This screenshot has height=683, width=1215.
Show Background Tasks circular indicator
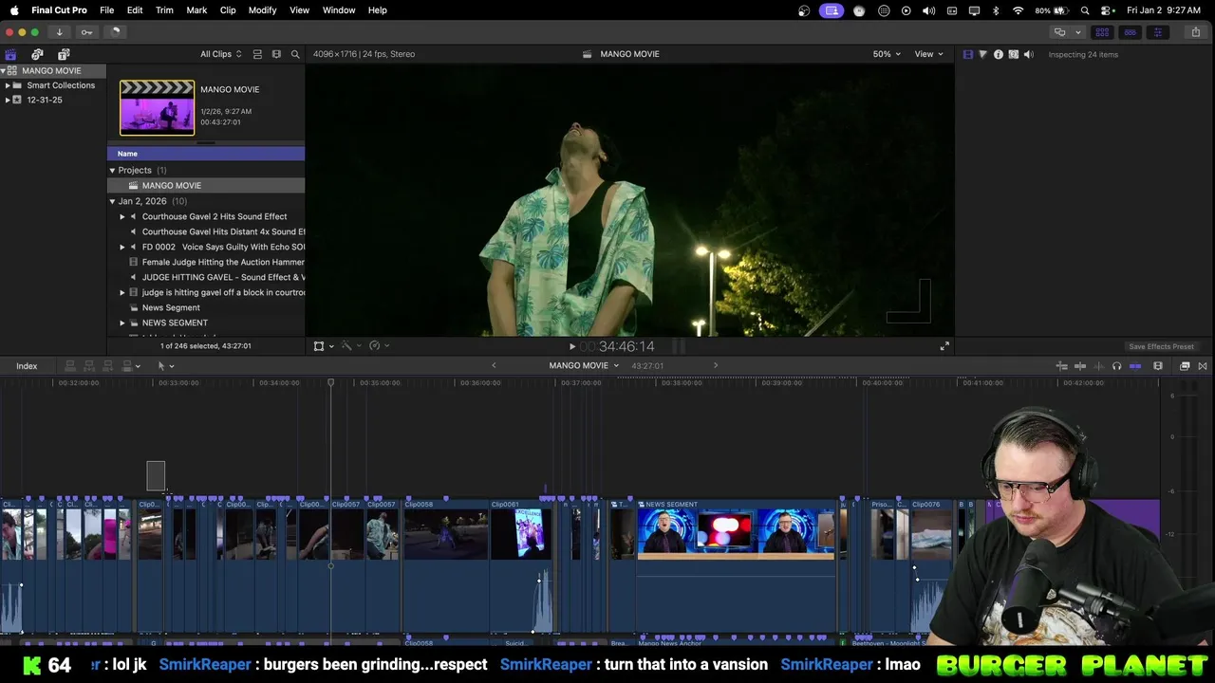coord(116,32)
